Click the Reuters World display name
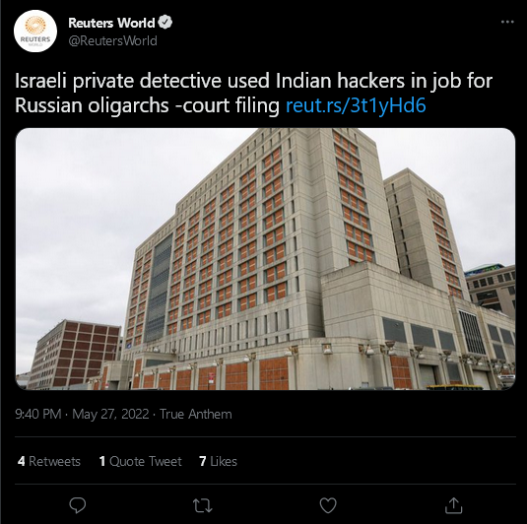The width and height of the screenshot is (527, 524). (111, 23)
